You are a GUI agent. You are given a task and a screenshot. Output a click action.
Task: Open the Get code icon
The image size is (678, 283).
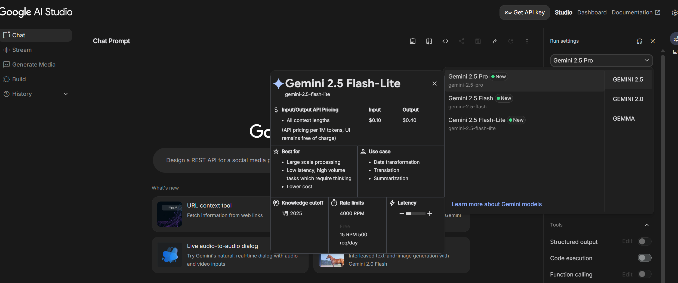click(445, 41)
